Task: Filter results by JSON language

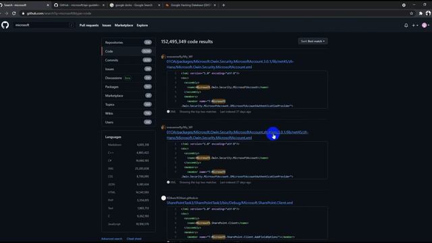Action: click(128, 184)
